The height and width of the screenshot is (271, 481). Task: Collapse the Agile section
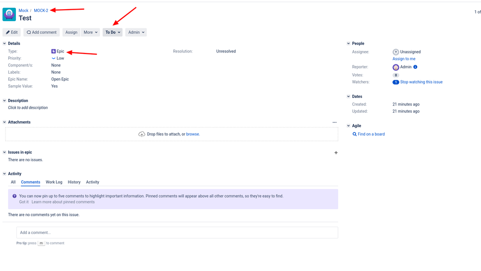[349, 126]
